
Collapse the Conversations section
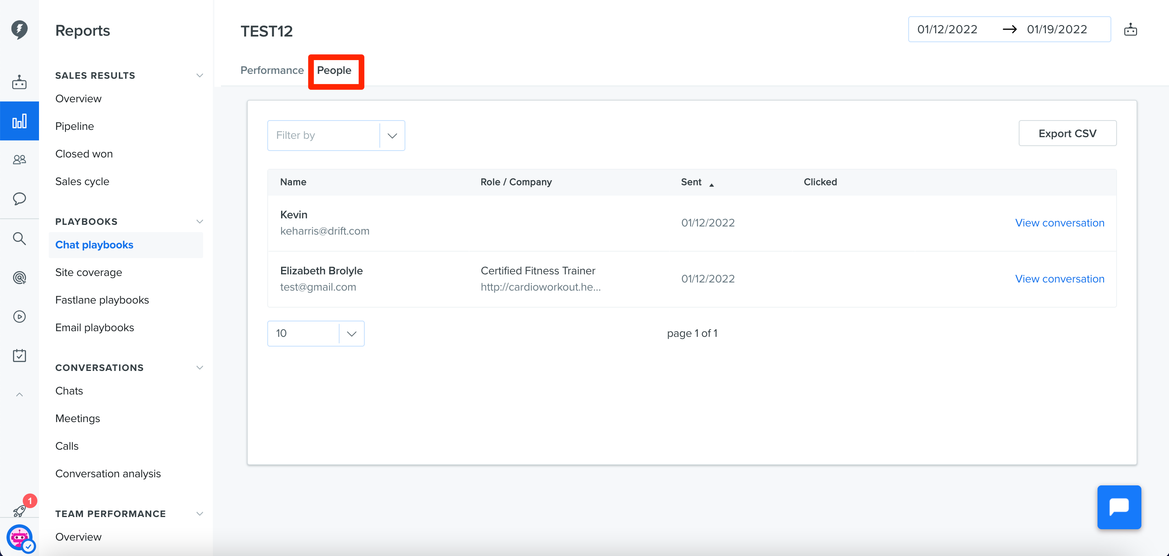199,367
